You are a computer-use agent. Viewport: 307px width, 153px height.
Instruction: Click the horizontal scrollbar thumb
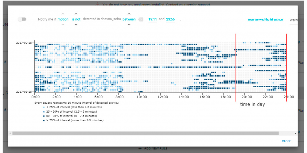coord(145,133)
